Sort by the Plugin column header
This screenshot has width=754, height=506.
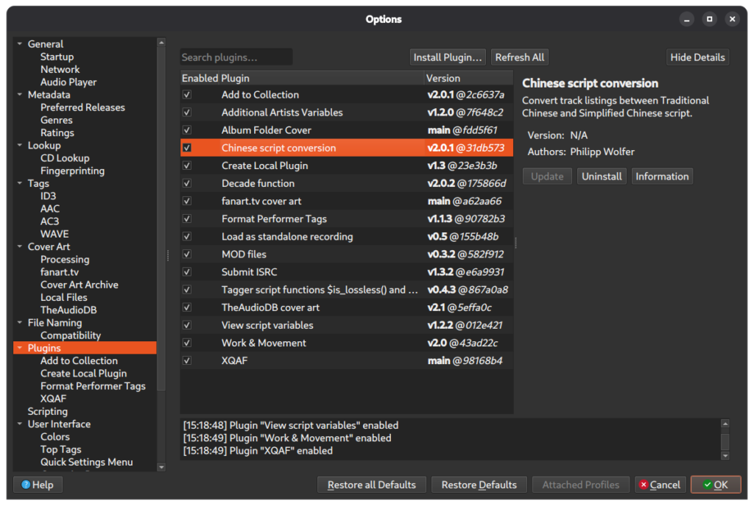click(x=322, y=78)
